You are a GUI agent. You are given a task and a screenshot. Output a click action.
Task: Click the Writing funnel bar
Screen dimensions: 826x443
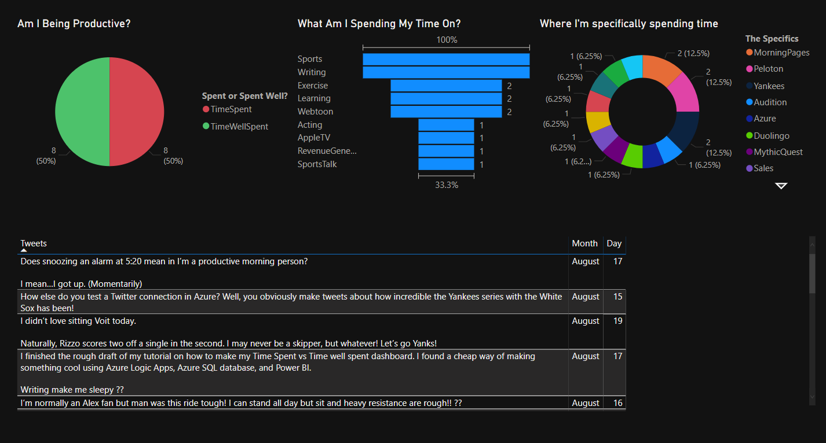pyautogui.click(x=446, y=72)
